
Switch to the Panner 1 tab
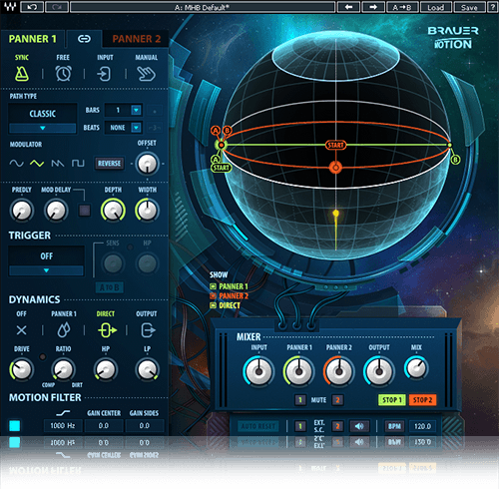click(33, 39)
